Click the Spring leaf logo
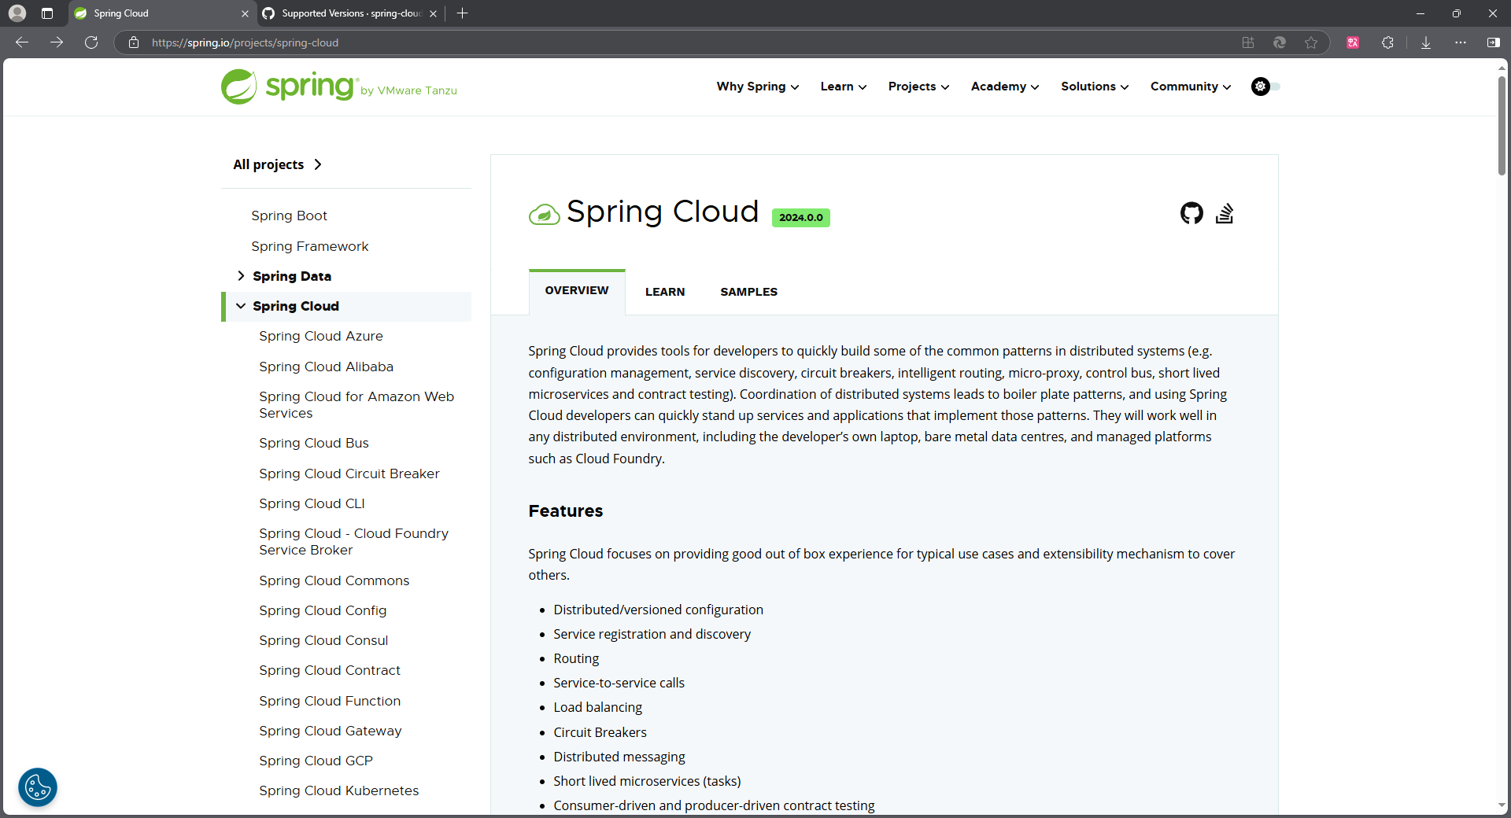The height and width of the screenshot is (818, 1511). 238,87
